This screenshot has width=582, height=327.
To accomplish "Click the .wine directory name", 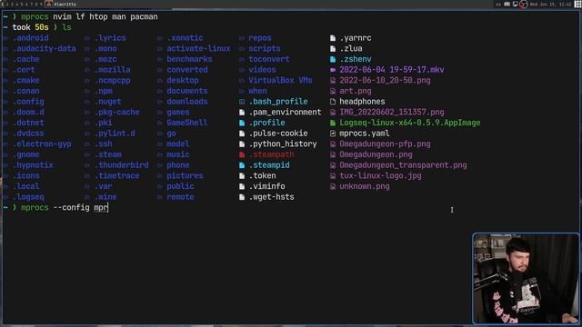I will point(105,197).
